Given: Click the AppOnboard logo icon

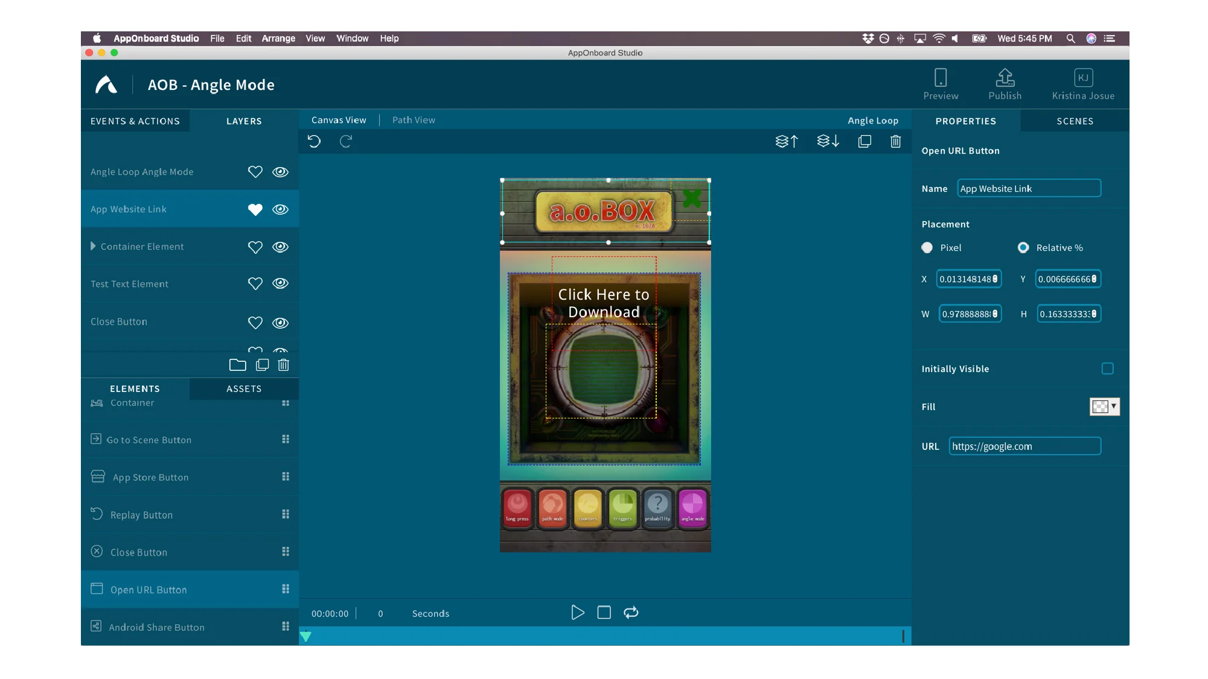Looking at the screenshot, I should tap(106, 84).
